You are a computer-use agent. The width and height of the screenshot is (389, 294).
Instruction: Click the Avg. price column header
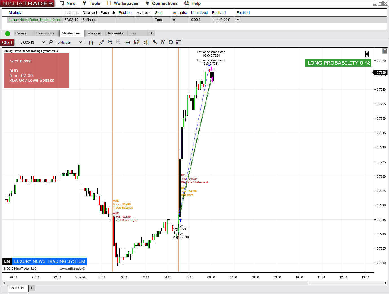(180, 13)
